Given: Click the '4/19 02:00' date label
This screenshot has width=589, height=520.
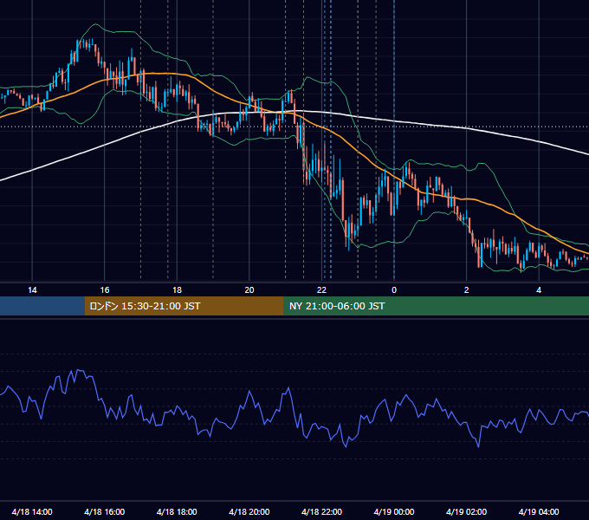Looking at the screenshot, I should pyautogui.click(x=466, y=511).
